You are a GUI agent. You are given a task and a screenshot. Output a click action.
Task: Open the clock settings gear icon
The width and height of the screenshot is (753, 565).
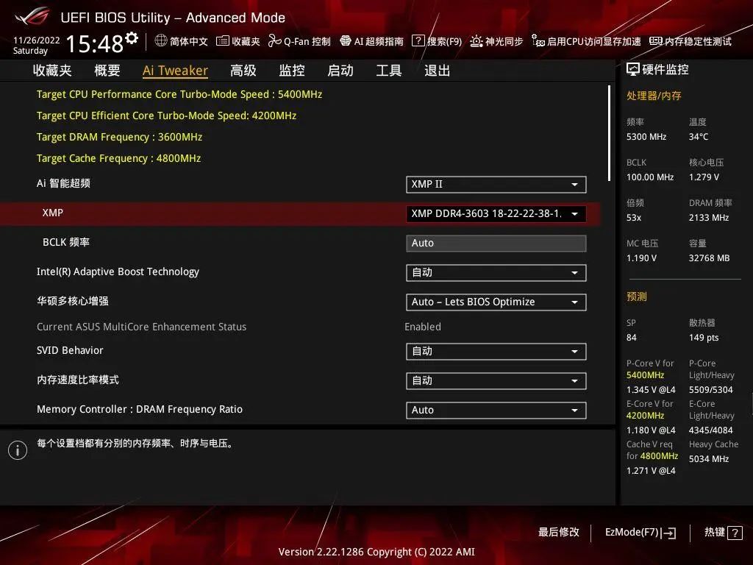[x=132, y=38]
